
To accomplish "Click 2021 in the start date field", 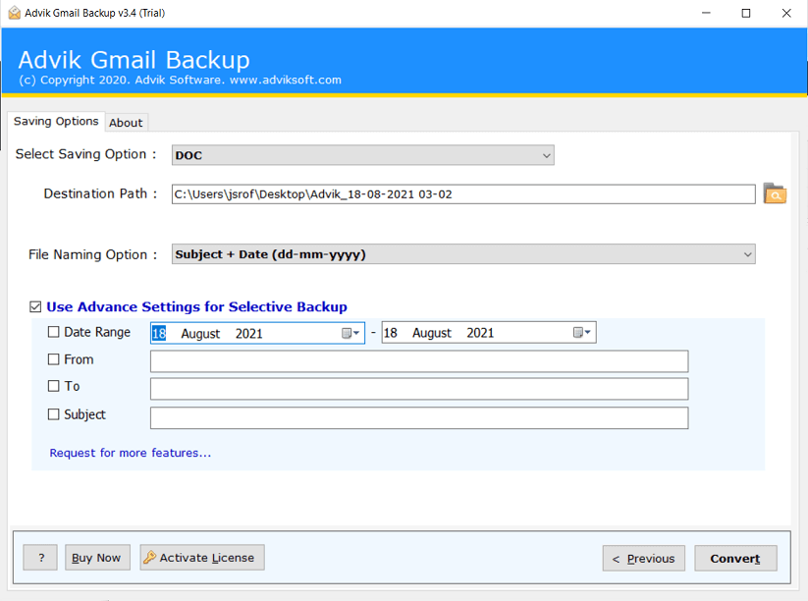I will point(249,334).
